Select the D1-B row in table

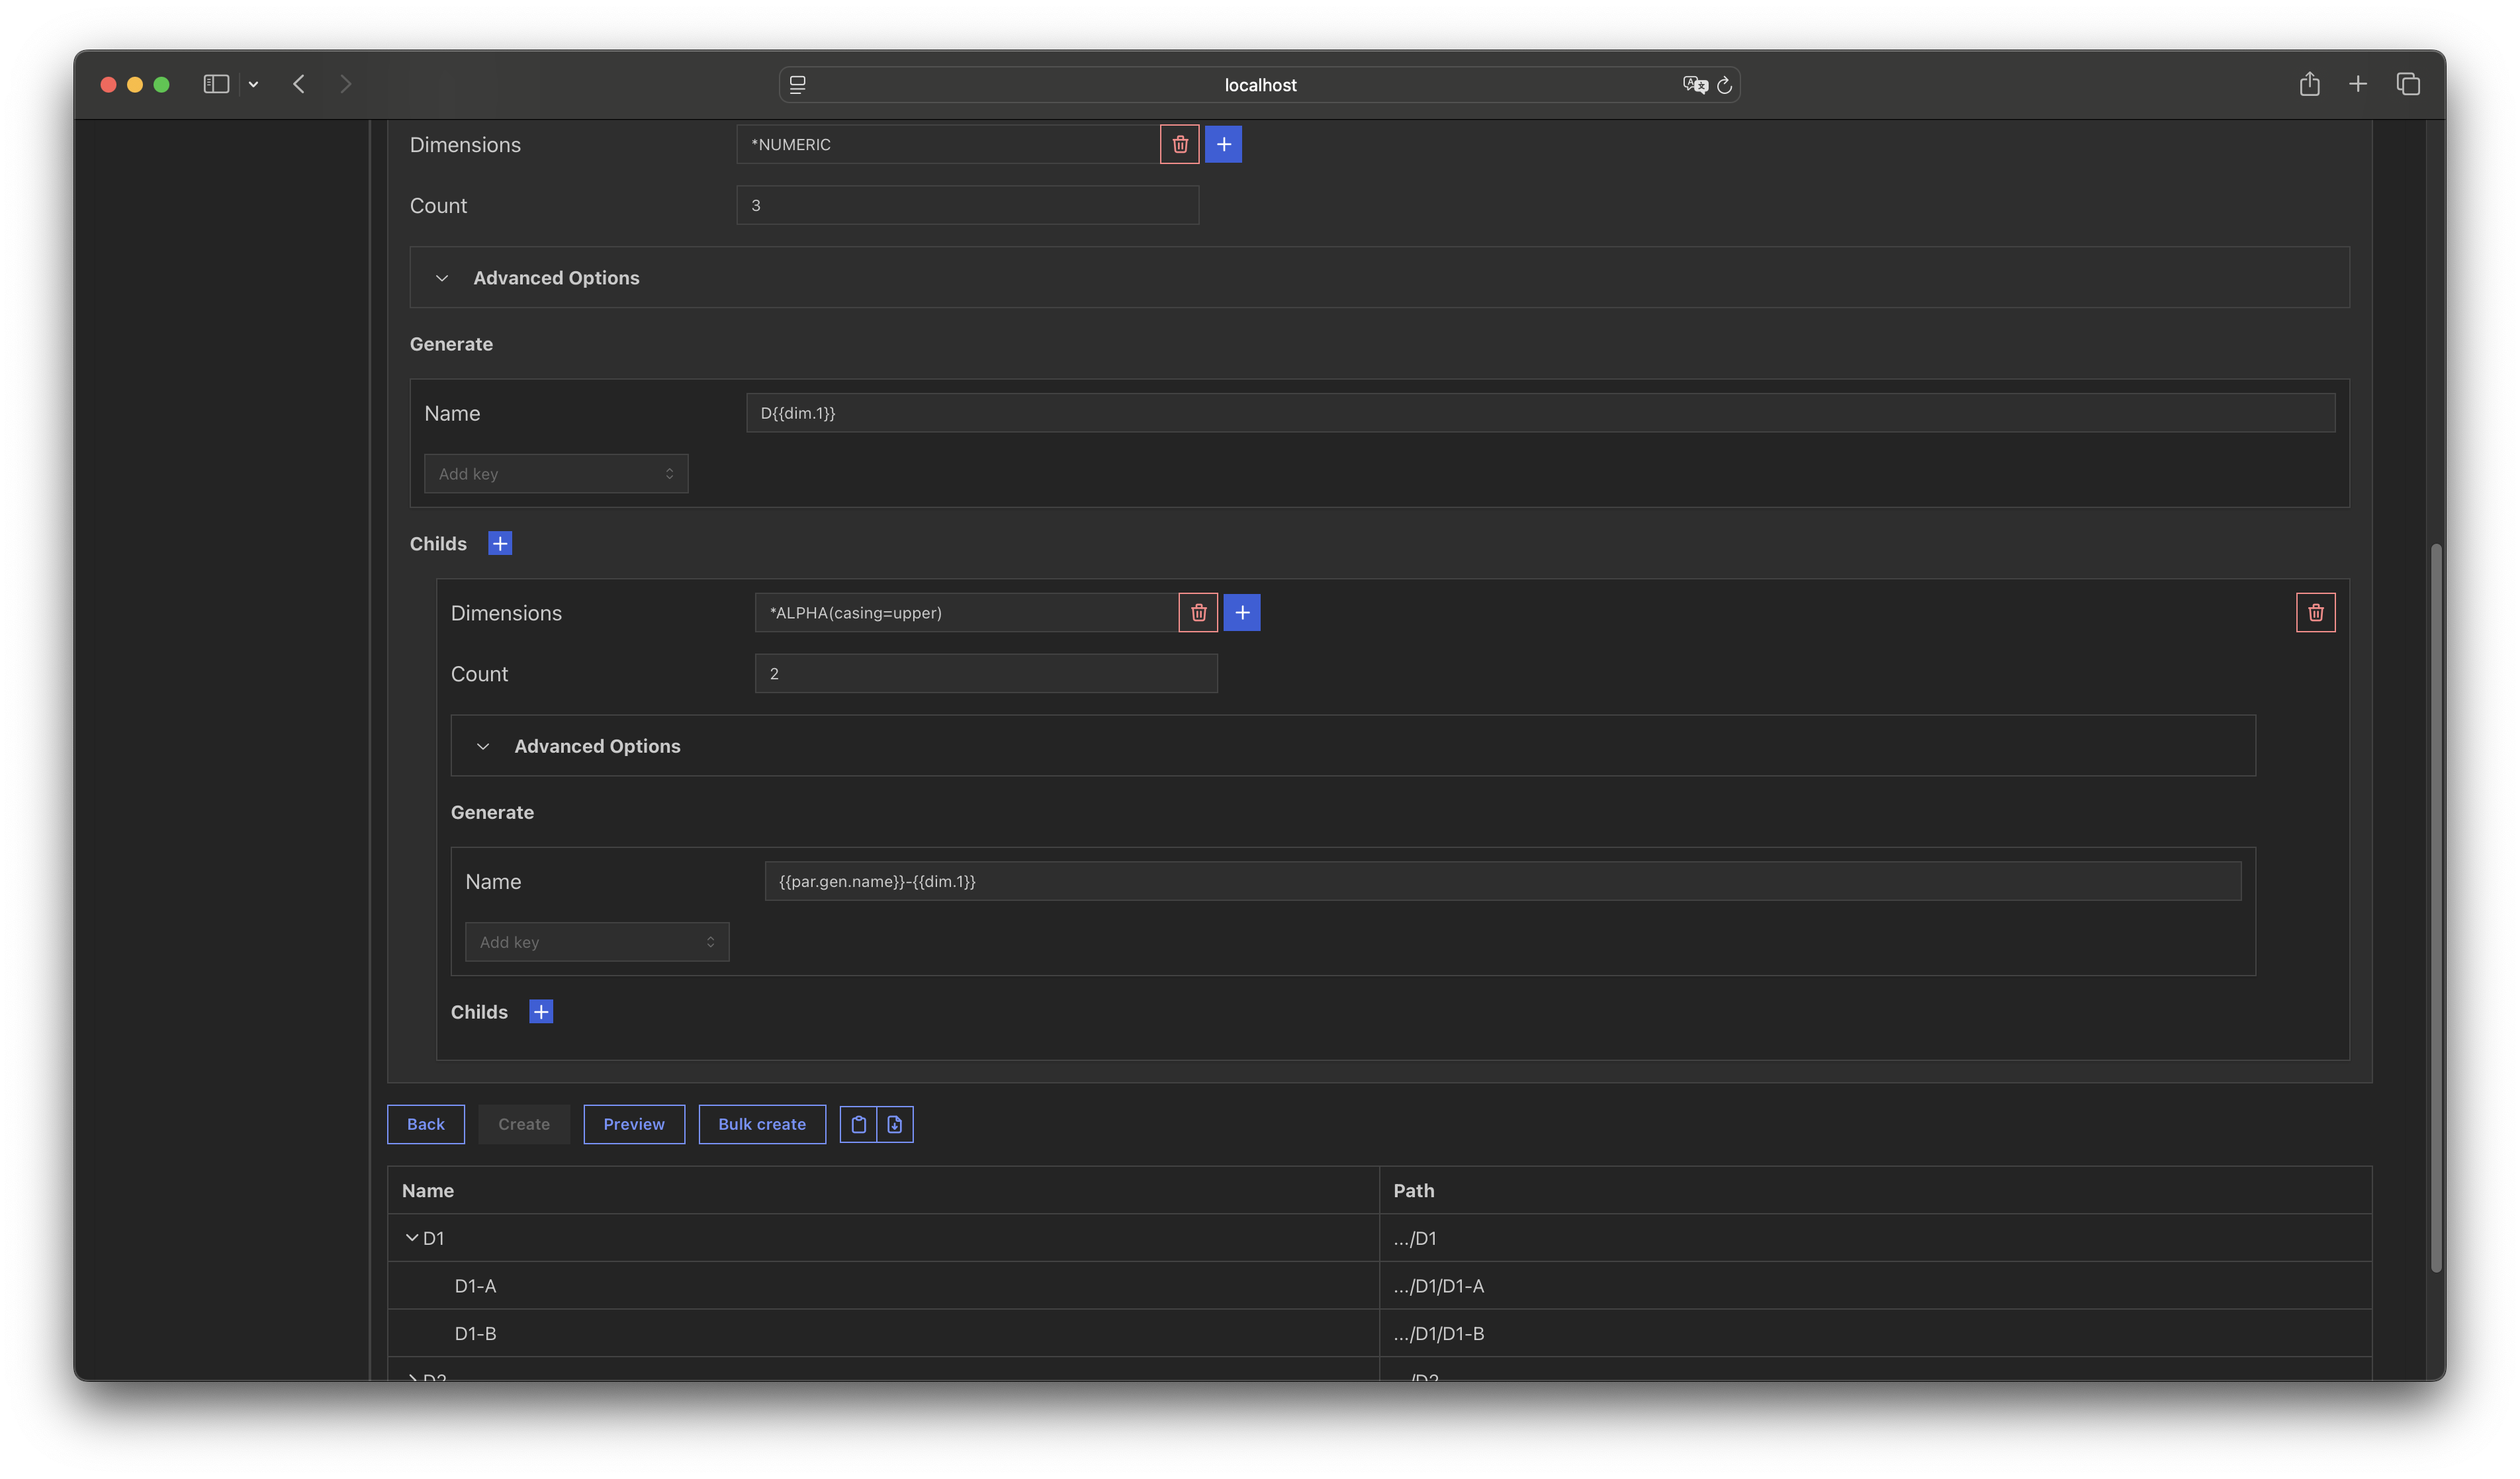pos(476,1333)
